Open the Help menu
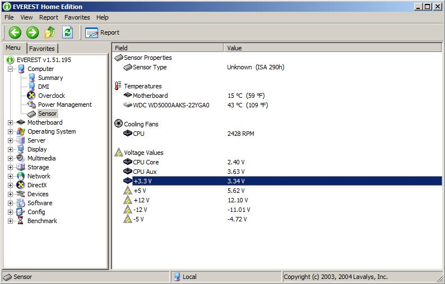 click(x=102, y=17)
